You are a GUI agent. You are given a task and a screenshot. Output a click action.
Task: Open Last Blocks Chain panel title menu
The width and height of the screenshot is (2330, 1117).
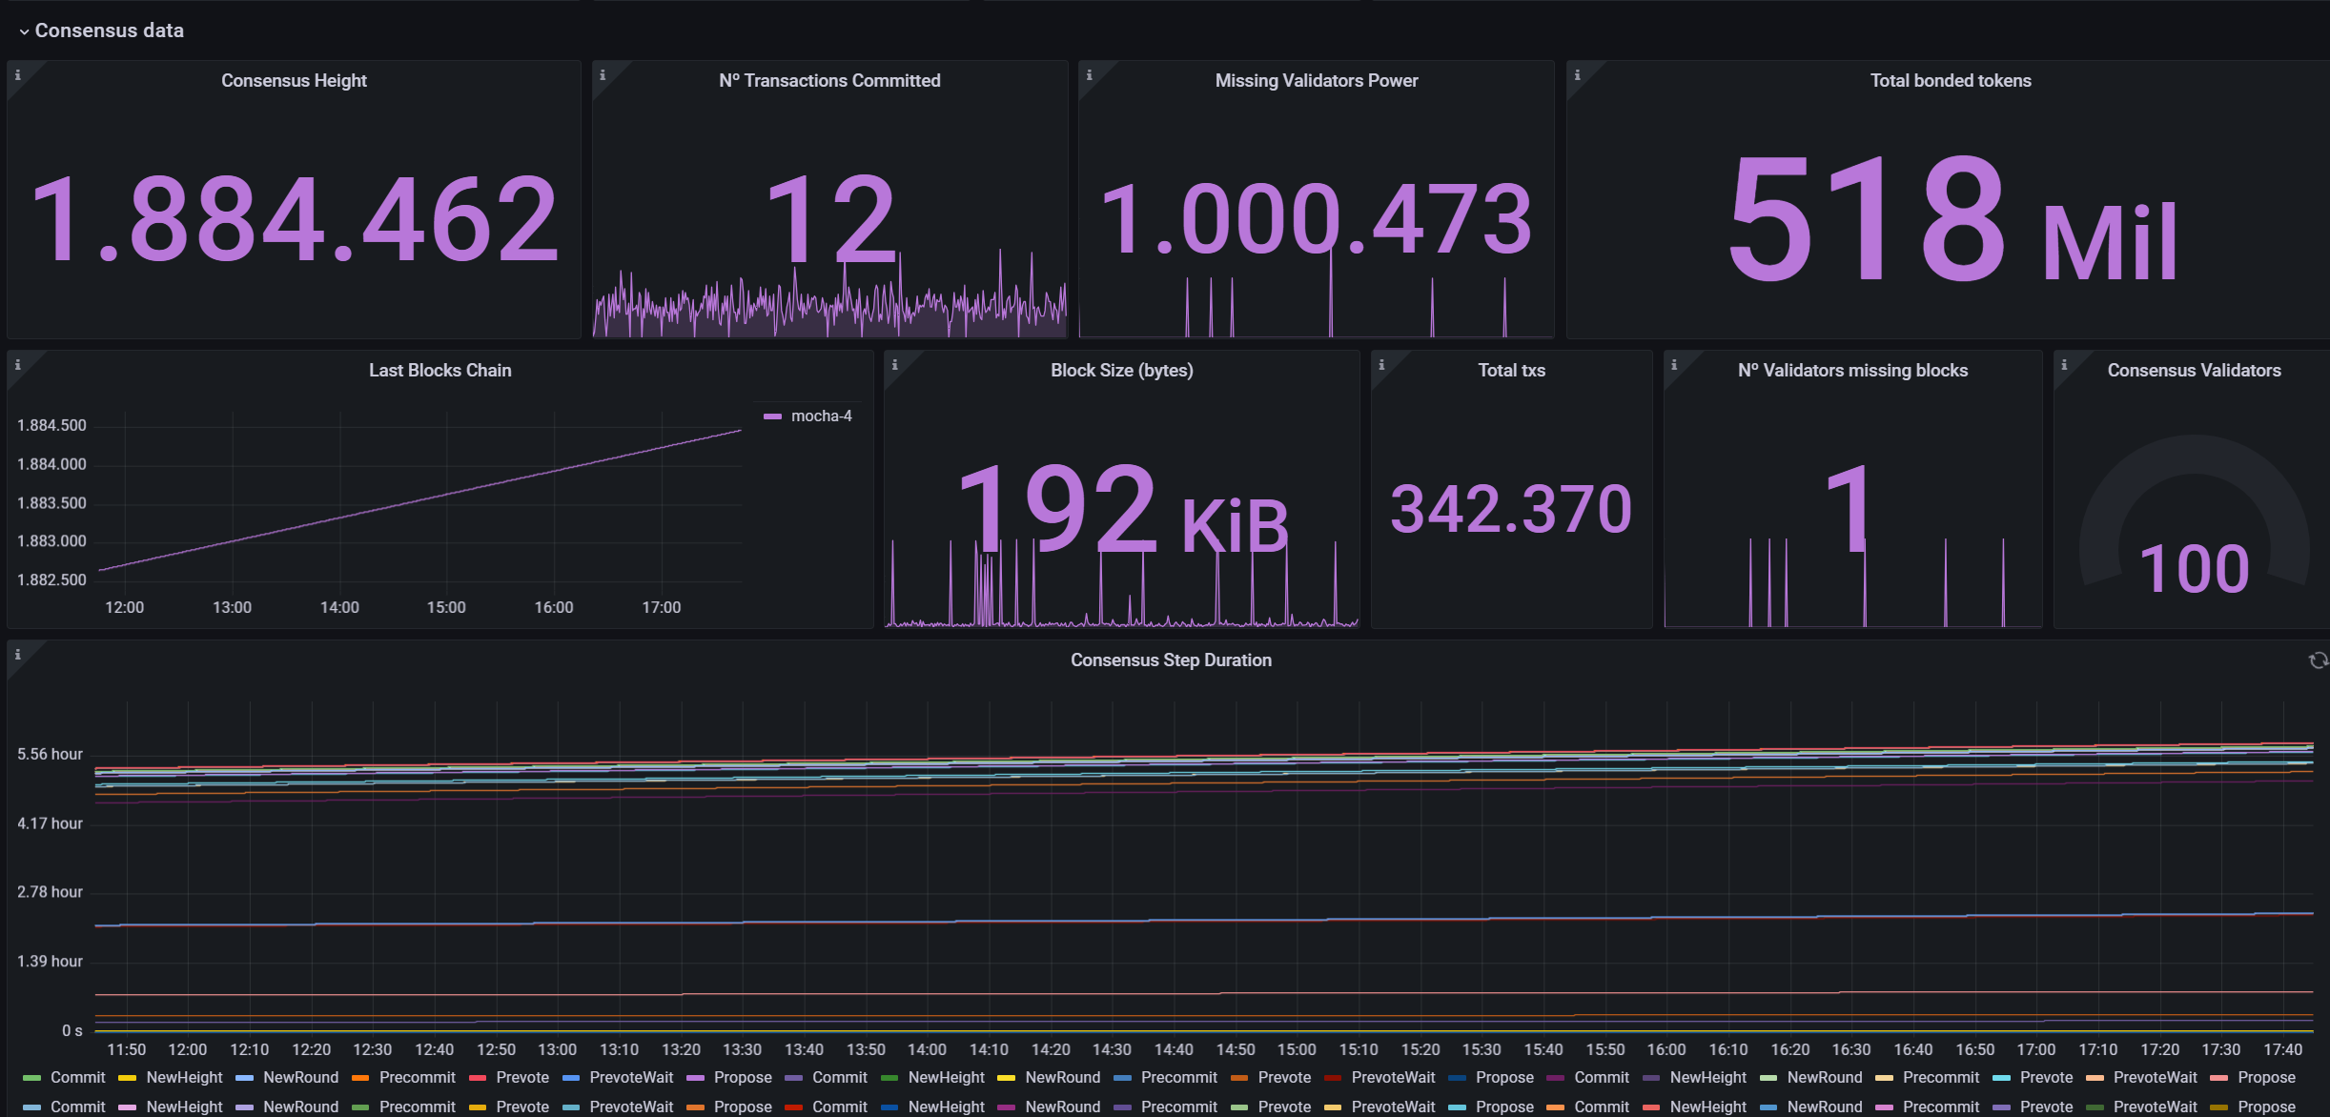[439, 370]
